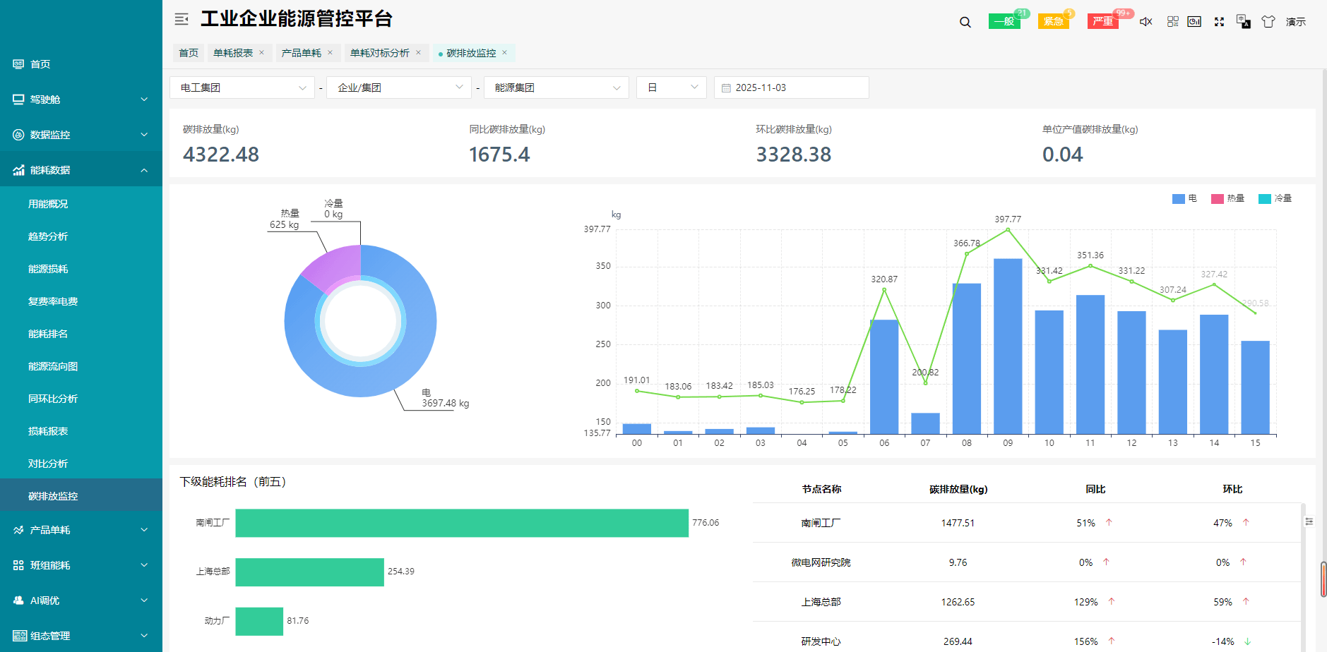Collapse the sidebar with the hamburger icon
Image resolution: width=1327 pixels, height=652 pixels.
click(x=182, y=19)
